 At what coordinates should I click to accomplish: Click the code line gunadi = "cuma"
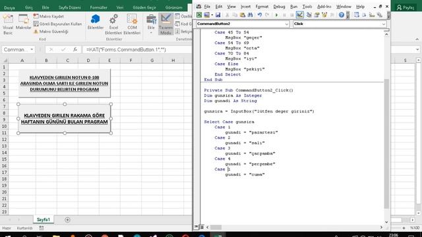point(245,174)
